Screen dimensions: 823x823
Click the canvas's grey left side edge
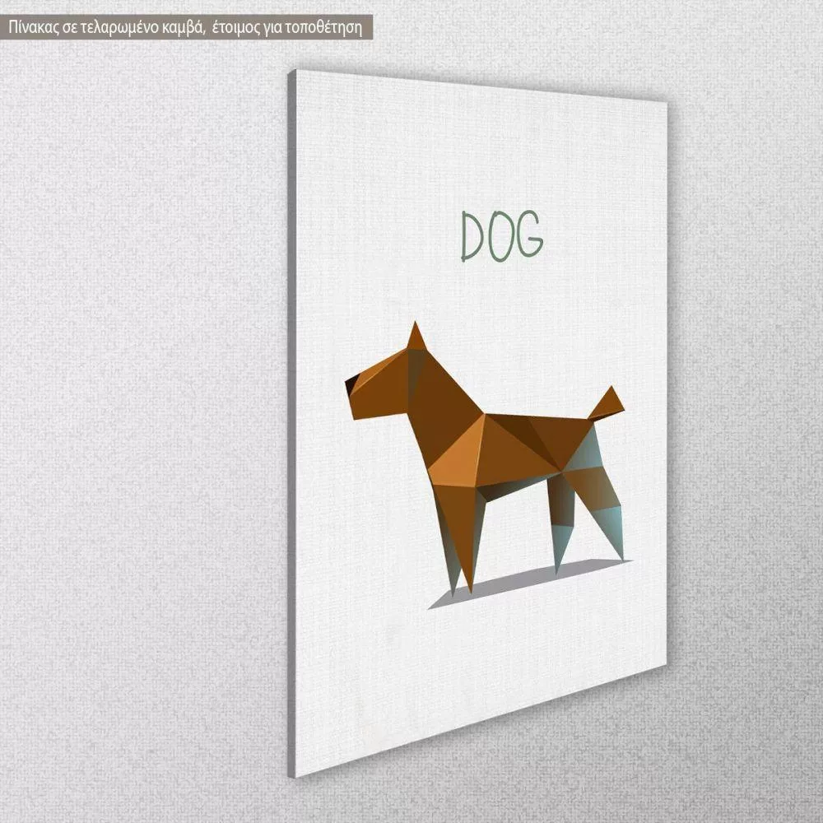[x=291, y=411]
